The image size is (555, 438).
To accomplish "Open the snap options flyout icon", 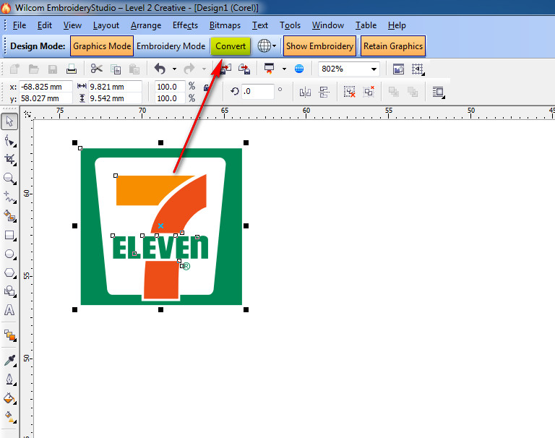I will [x=418, y=69].
